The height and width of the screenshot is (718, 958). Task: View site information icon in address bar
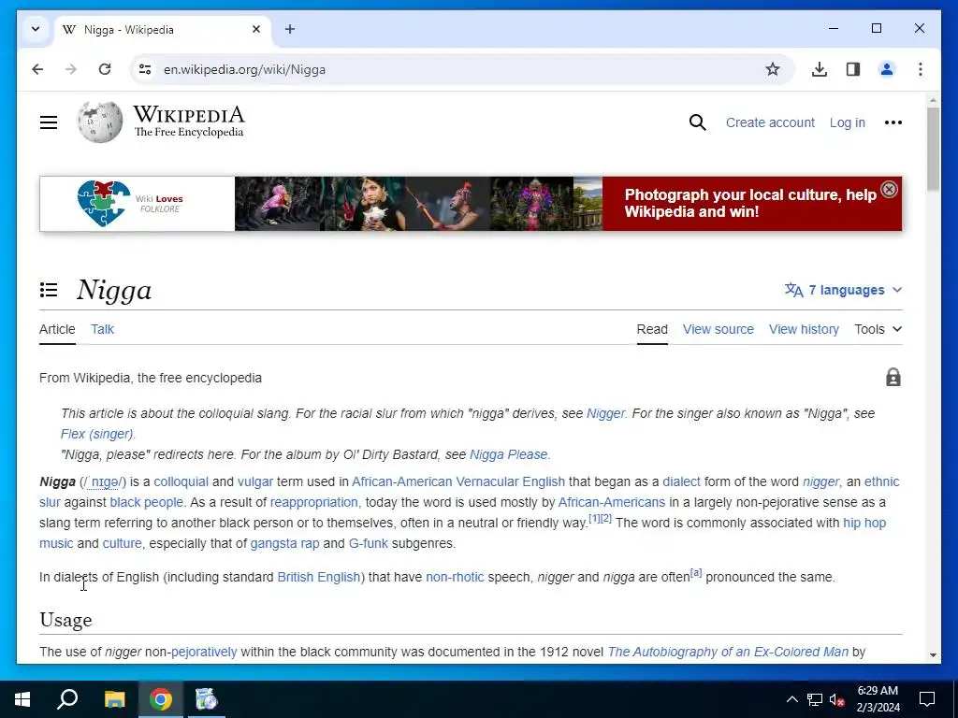145,69
